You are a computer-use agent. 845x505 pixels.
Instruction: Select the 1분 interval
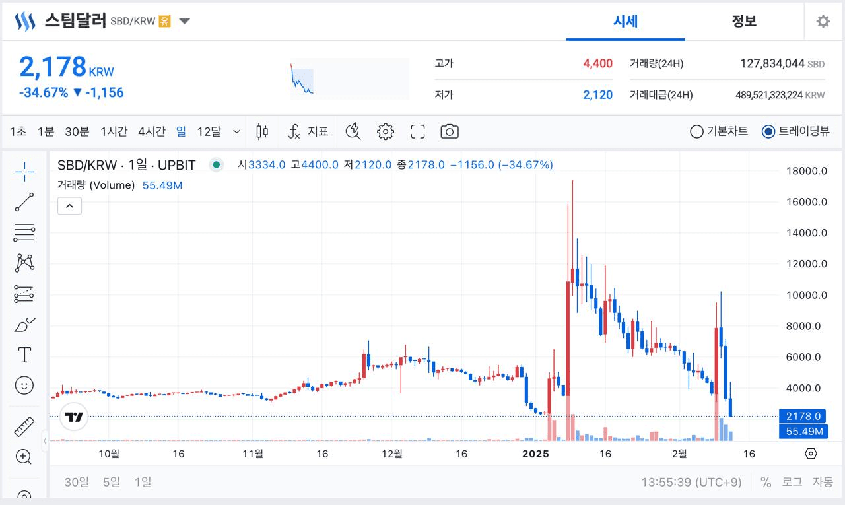coord(46,131)
